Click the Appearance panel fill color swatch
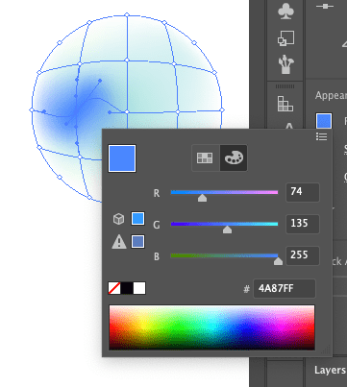The image size is (347, 387). pyautogui.click(x=324, y=121)
